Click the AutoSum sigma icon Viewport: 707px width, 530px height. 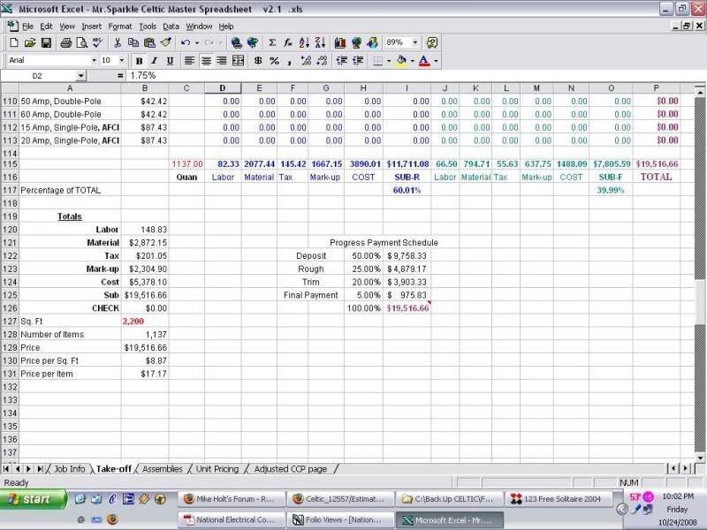(x=272, y=42)
